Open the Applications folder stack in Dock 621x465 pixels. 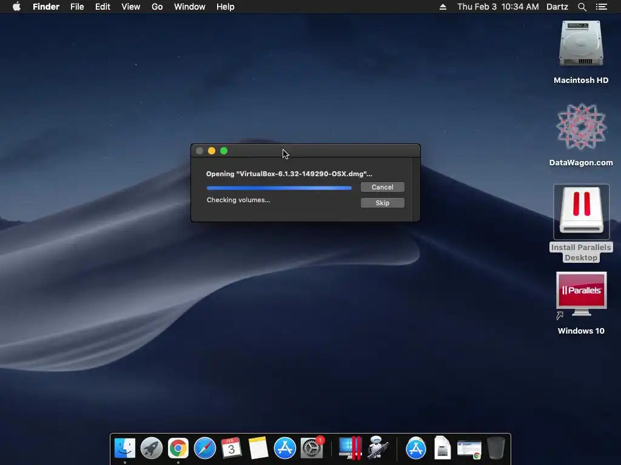point(416,449)
